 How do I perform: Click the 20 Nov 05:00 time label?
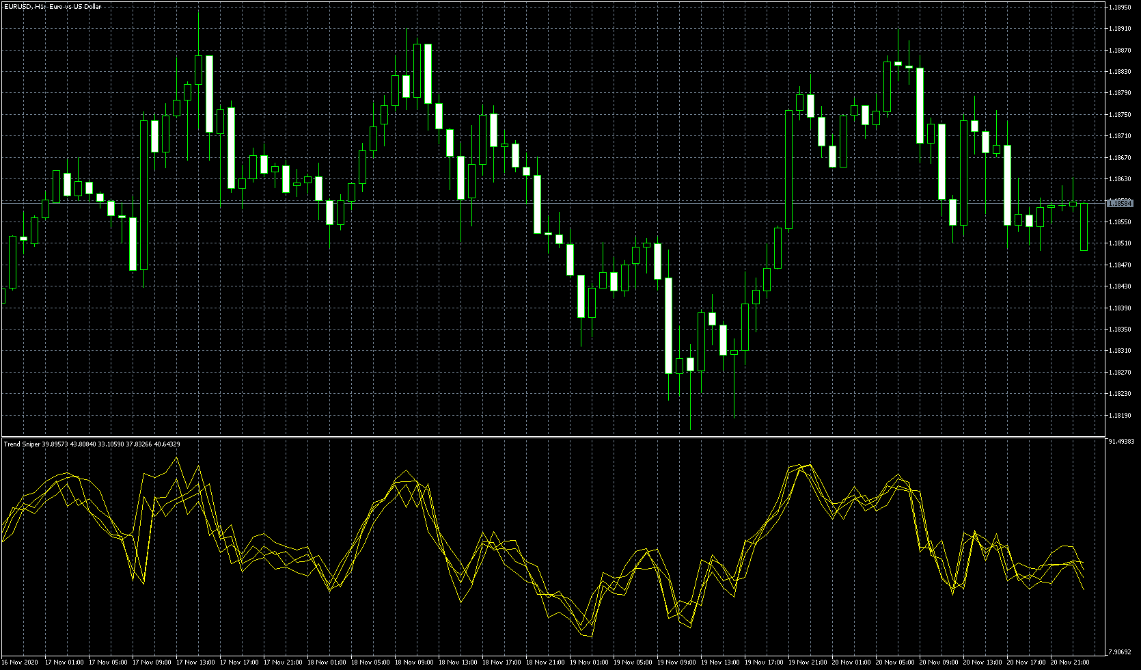(895, 662)
